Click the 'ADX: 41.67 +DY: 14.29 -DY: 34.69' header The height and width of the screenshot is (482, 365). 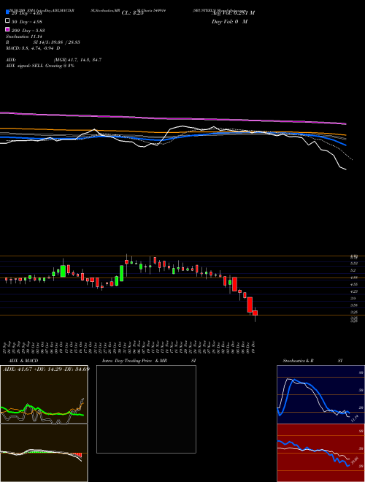tap(46, 369)
